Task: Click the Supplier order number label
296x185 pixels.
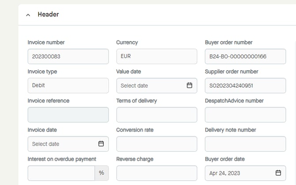Action: pos(231,72)
